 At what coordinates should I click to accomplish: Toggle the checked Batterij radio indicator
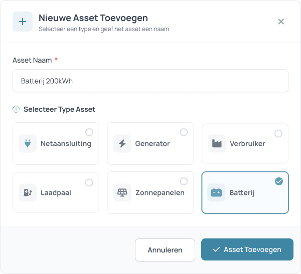279,181
